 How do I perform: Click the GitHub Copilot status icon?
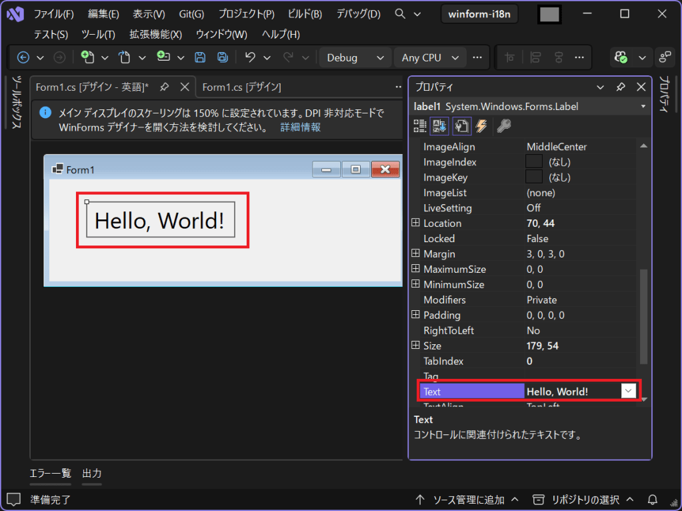(621, 58)
